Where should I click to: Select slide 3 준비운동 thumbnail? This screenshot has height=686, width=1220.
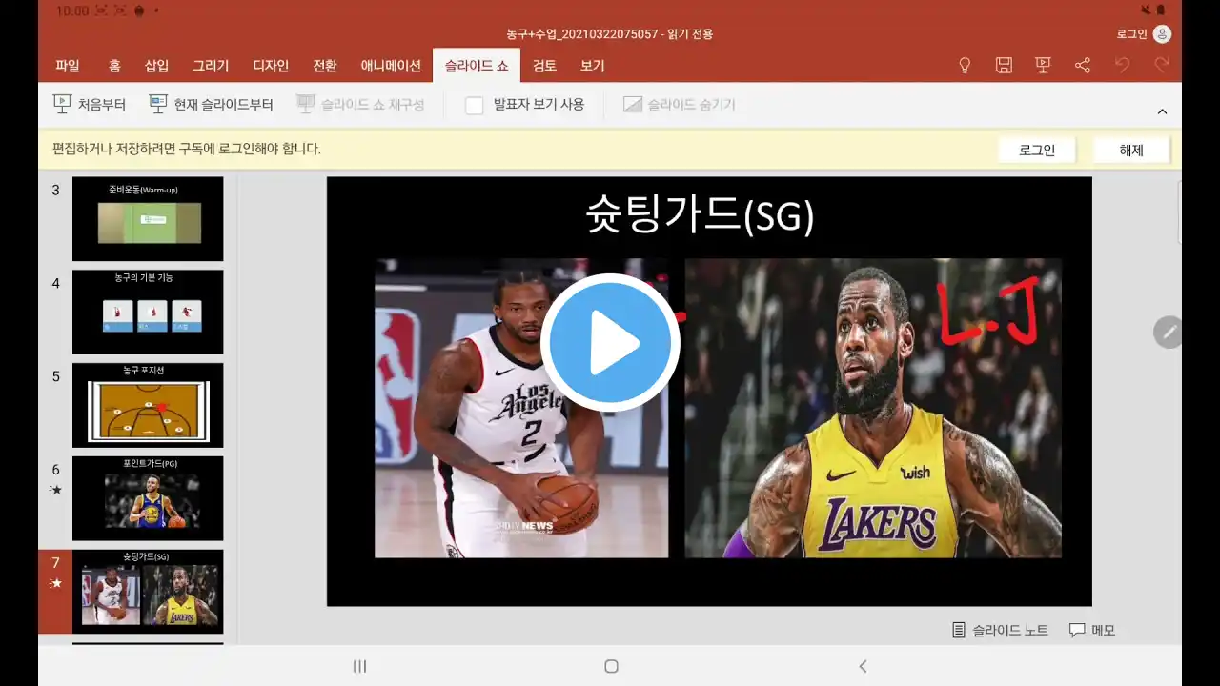[148, 218]
